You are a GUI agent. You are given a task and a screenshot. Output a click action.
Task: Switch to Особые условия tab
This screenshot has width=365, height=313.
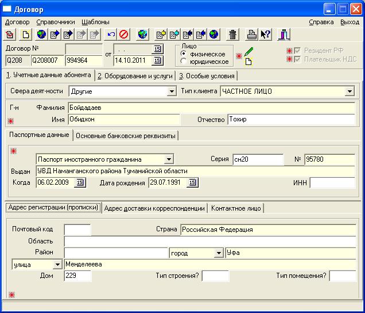click(207, 76)
